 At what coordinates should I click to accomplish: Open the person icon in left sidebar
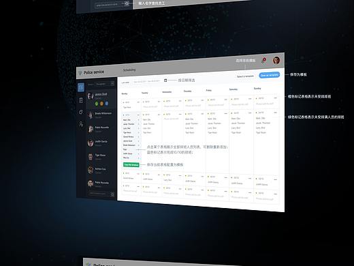pyautogui.click(x=81, y=124)
